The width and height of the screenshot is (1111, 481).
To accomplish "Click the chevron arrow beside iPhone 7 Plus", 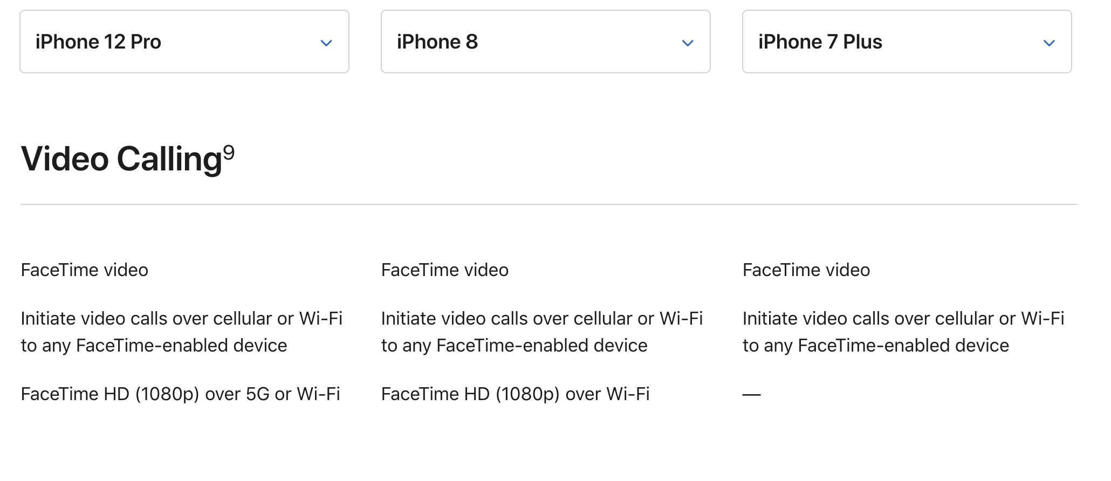I will click(x=1049, y=43).
